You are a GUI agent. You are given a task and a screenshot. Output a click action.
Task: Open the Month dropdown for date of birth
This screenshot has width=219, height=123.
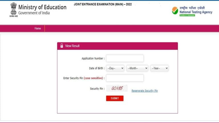click(137, 68)
